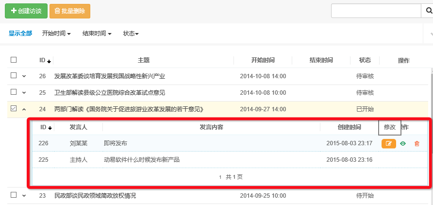Collapse the expanded row 24 chevron

tap(24, 109)
